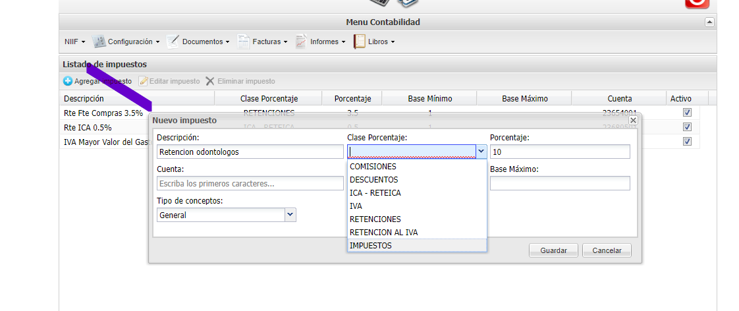Click the red power icon

coord(697,3)
